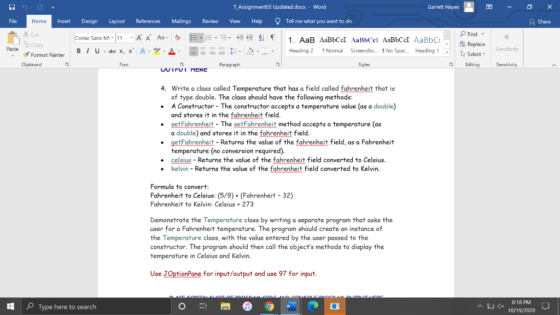Toggle bold formatting
The image size is (560, 315).
pos(79,50)
